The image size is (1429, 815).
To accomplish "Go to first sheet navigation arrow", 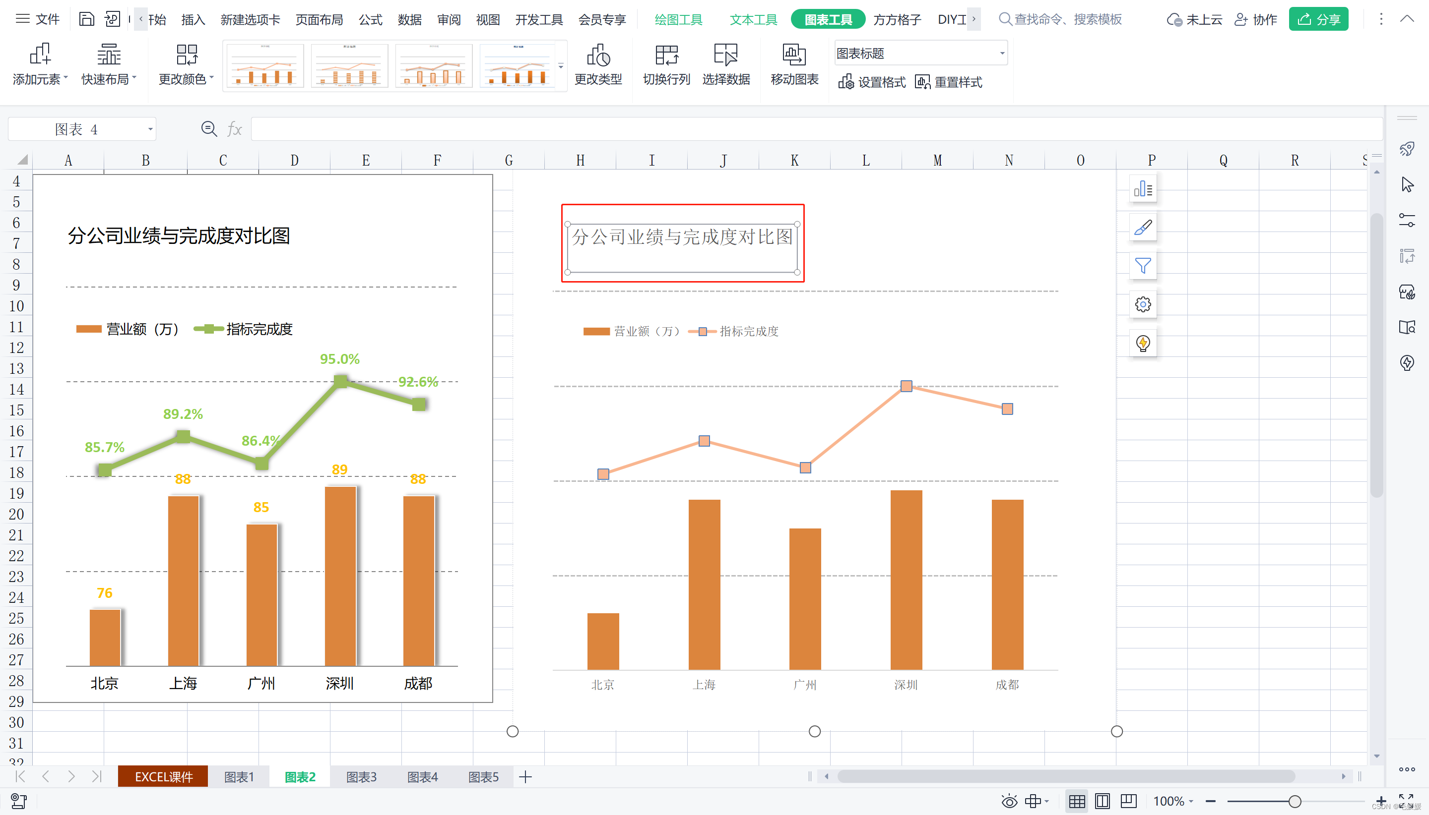I will [x=21, y=776].
